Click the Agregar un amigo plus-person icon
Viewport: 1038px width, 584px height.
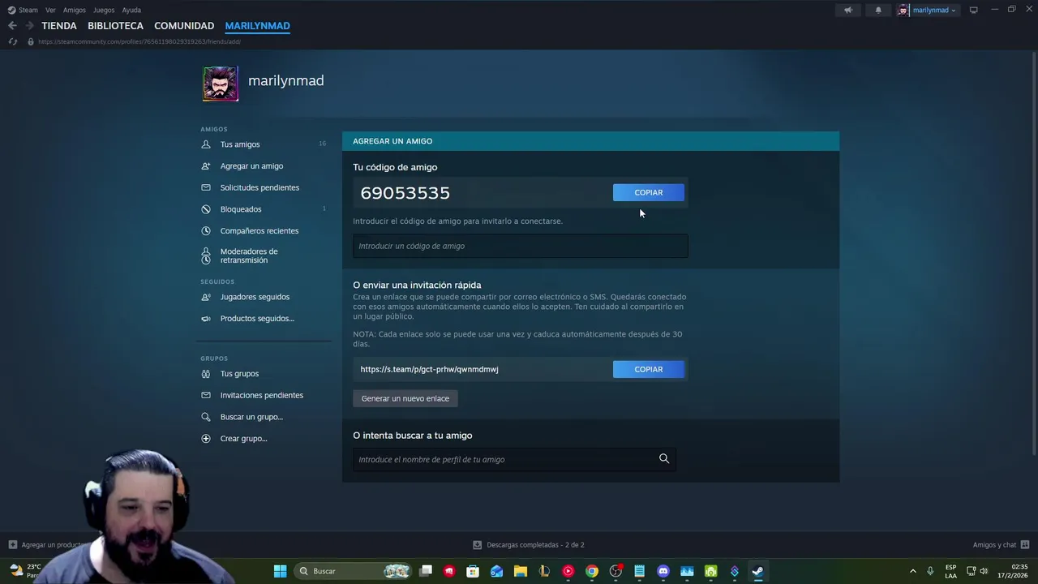point(205,166)
